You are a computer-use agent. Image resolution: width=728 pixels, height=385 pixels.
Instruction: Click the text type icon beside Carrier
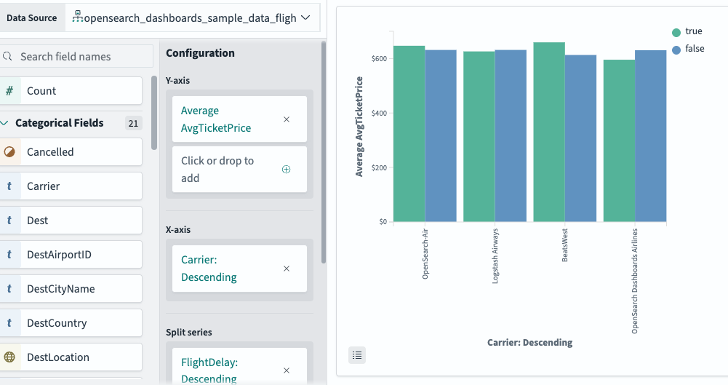click(9, 186)
